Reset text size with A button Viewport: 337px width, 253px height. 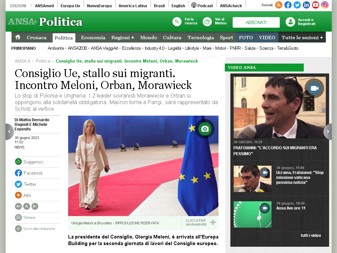pyautogui.click(x=27, y=206)
